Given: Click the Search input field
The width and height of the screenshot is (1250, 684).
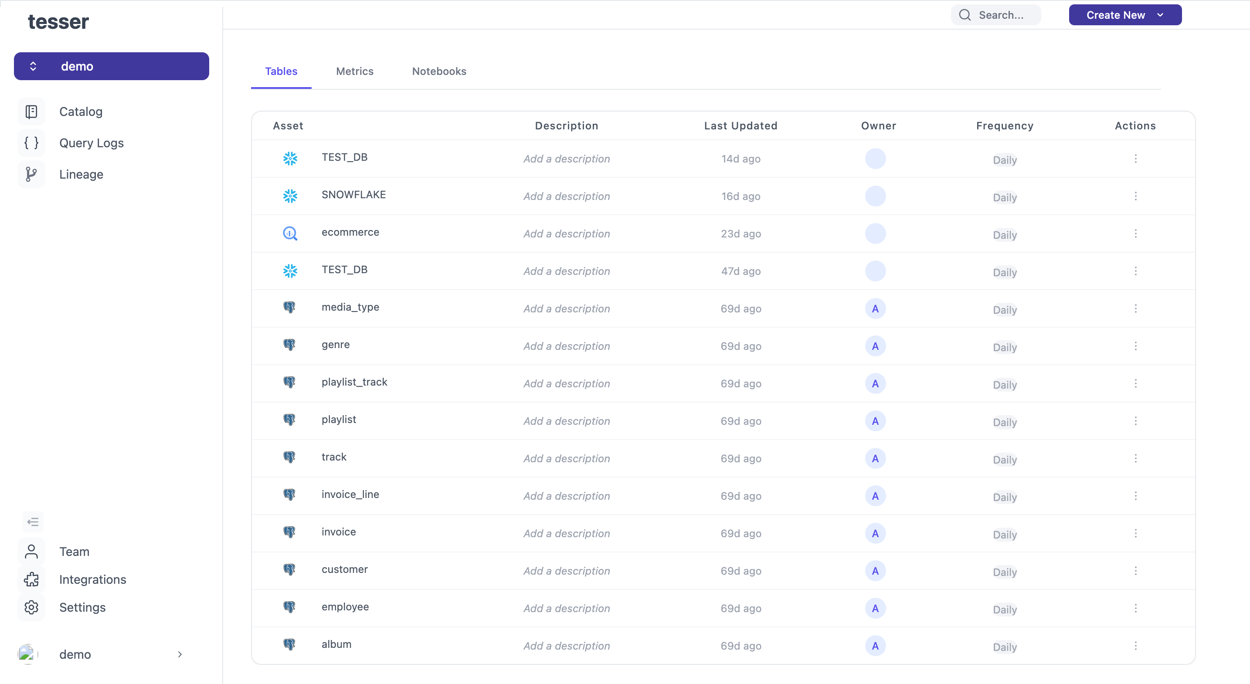Looking at the screenshot, I should 996,15.
